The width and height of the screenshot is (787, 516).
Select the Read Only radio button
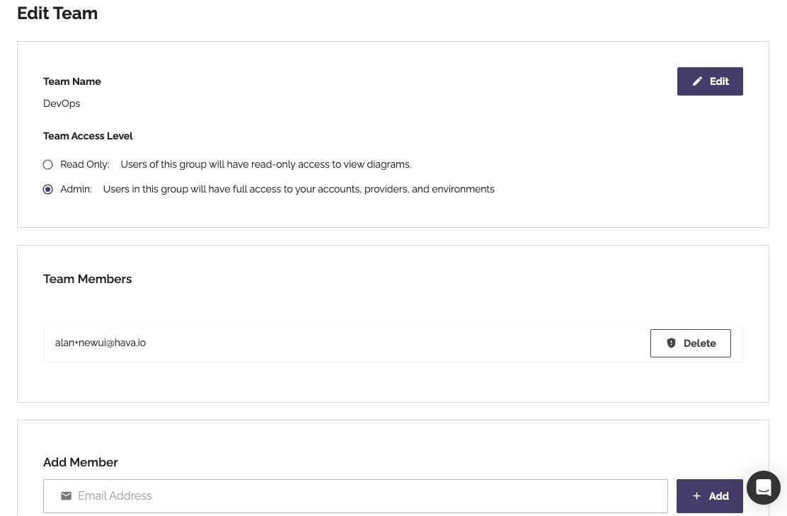[47, 165]
